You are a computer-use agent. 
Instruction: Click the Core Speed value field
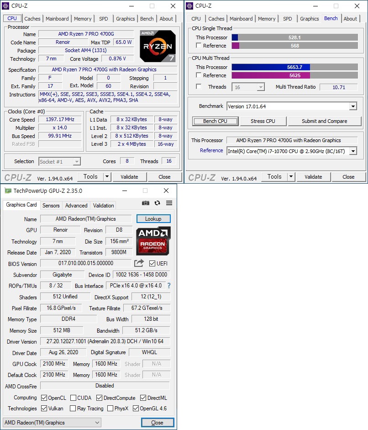tap(60, 120)
